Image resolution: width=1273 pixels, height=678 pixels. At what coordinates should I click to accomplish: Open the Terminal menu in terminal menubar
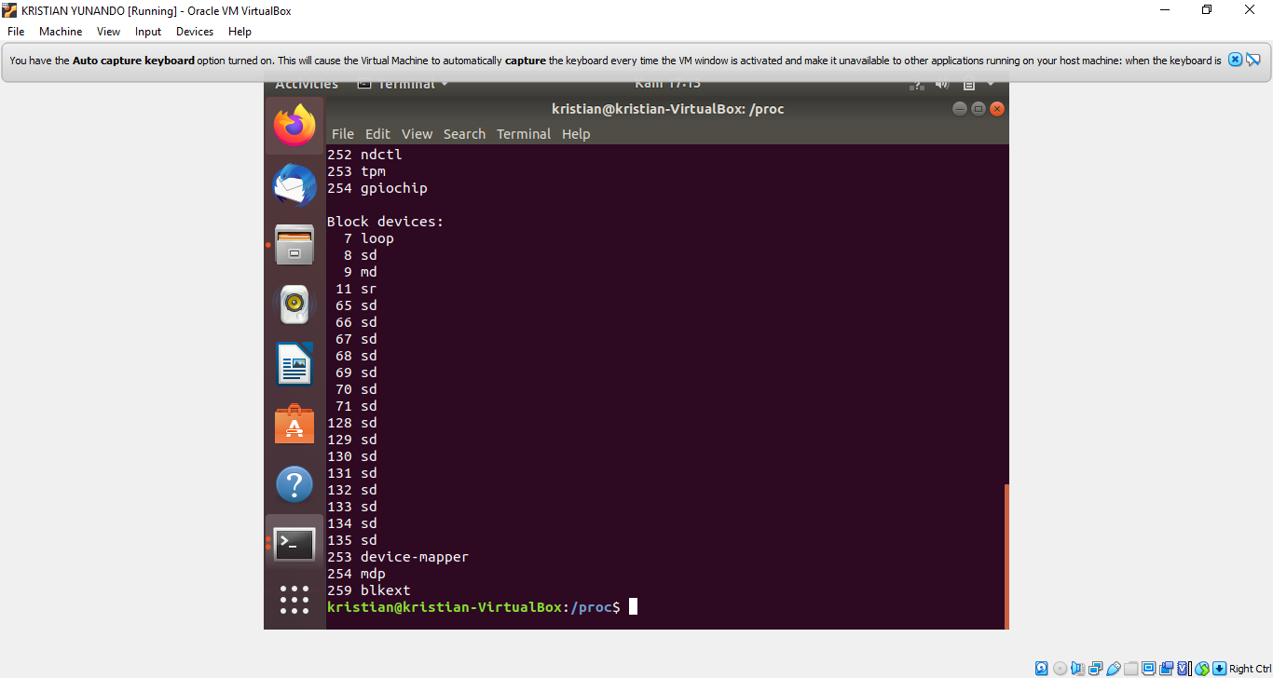click(524, 134)
